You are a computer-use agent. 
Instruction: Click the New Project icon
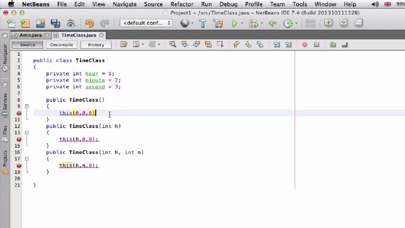[25, 23]
